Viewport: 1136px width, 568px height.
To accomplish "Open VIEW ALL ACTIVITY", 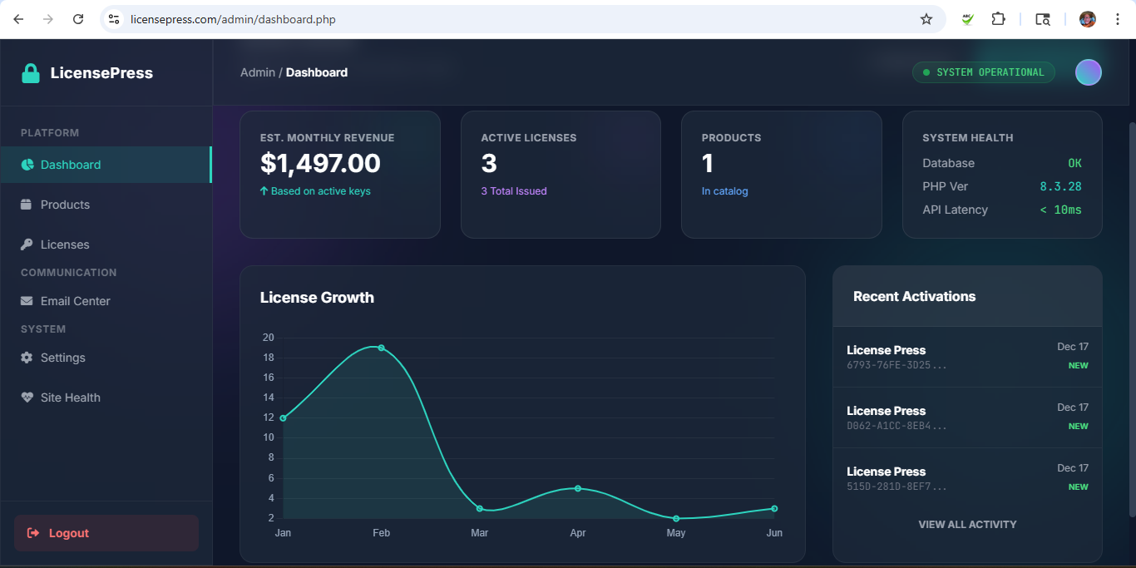I will coord(967,524).
